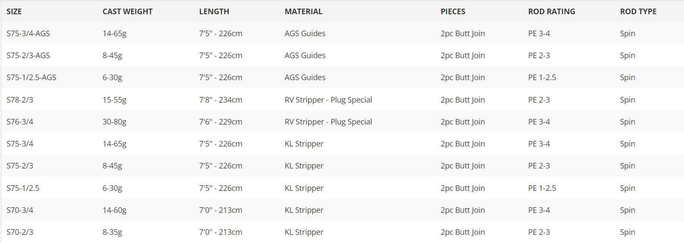Click the ROD TYPE column header
684x243 pixels.
[638, 12]
